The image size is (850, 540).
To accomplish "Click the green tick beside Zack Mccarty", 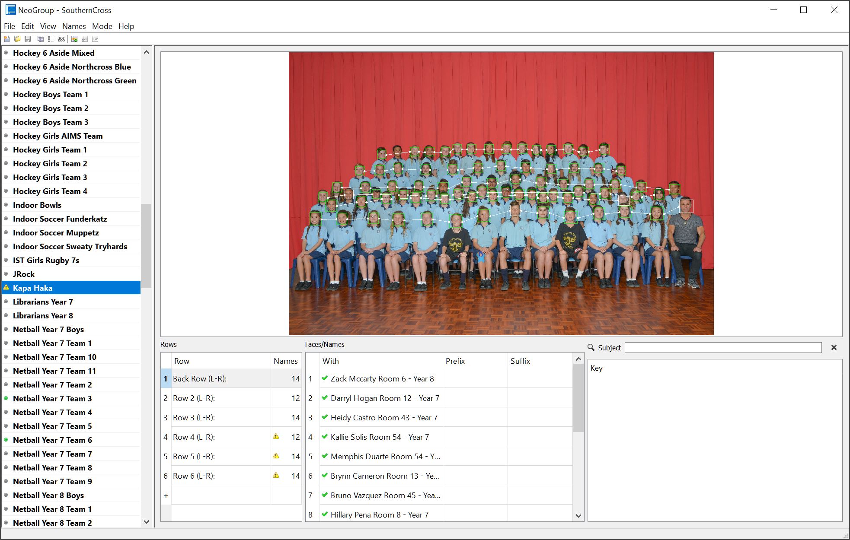I will pos(325,378).
